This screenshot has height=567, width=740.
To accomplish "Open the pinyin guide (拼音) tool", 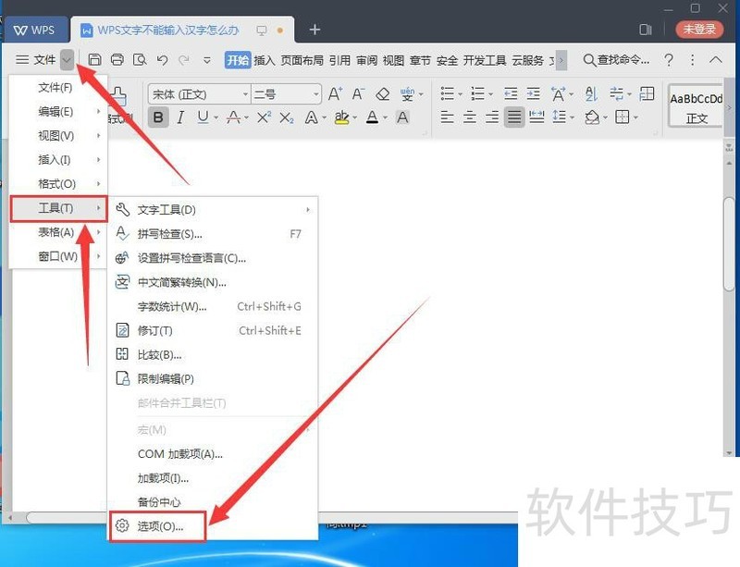I will click(x=407, y=94).
